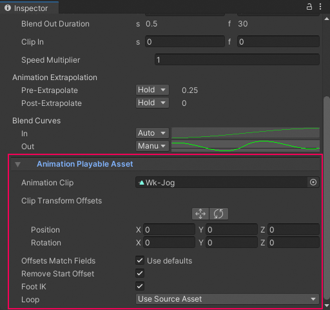Uncheck the Foot IK checkbox
The height and width of the screenshot is (310, 330).
click(140, 286)
